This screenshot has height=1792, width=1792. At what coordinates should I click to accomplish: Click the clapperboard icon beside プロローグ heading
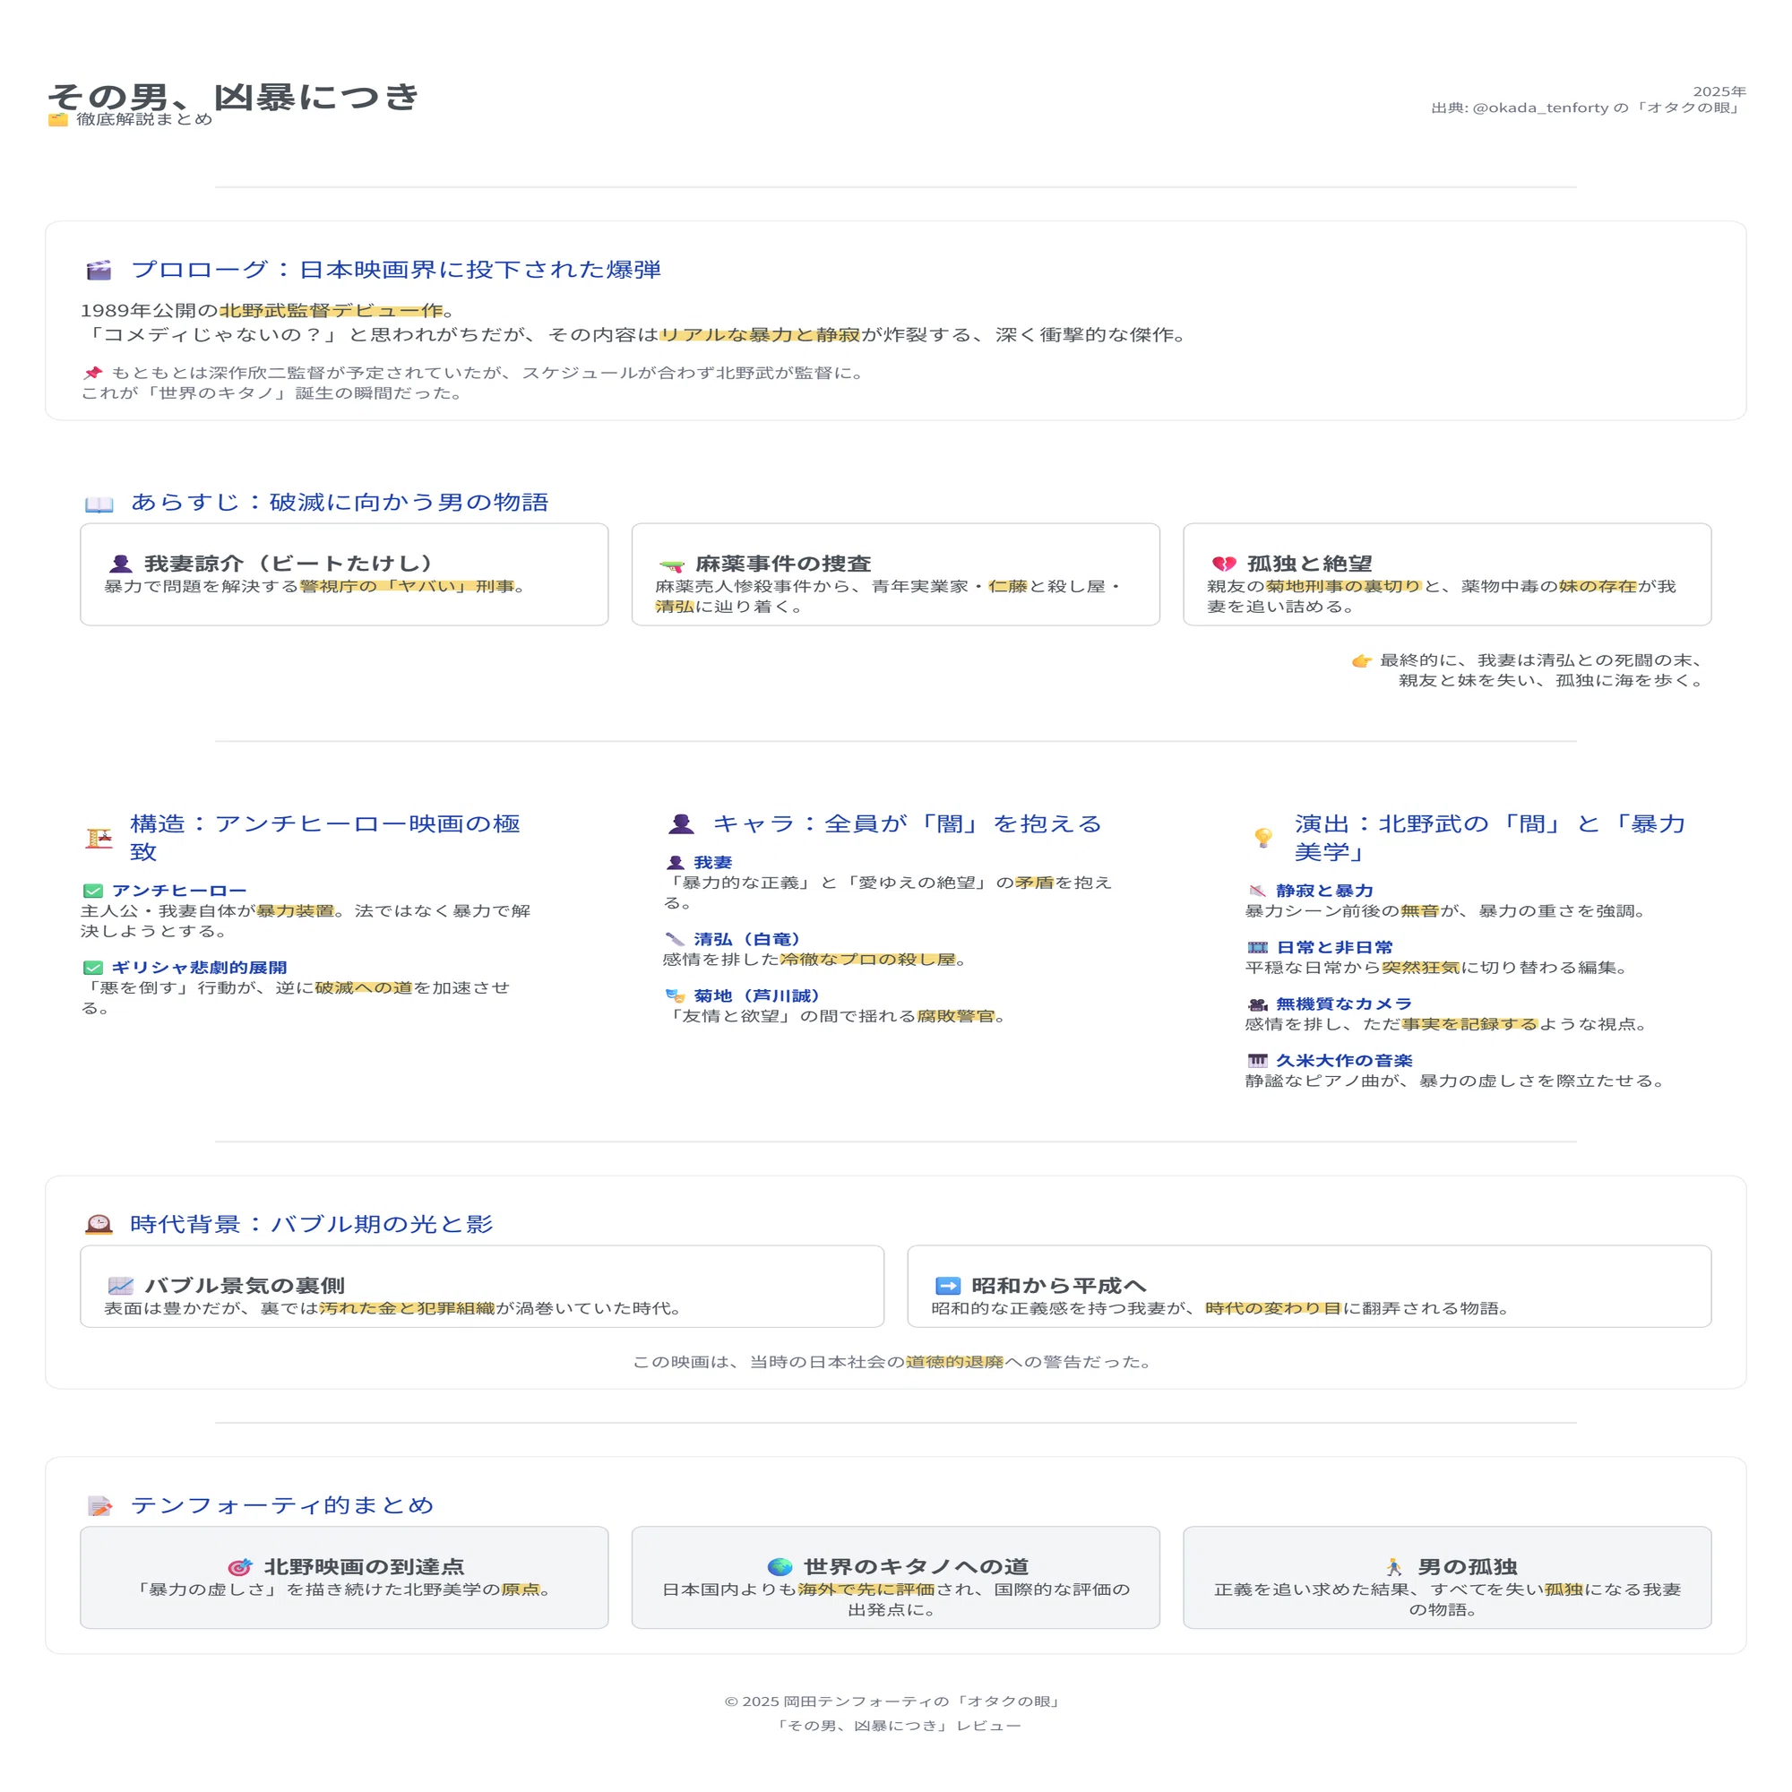coord(99,270)
